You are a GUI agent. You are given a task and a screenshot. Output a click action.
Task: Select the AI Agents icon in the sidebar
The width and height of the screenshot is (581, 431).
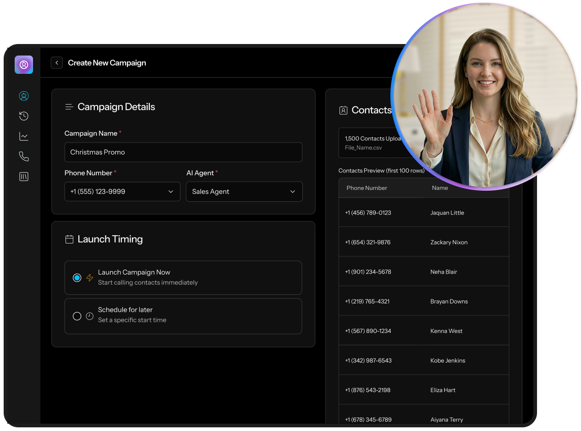pyautogui.click(x=23, y=96)
